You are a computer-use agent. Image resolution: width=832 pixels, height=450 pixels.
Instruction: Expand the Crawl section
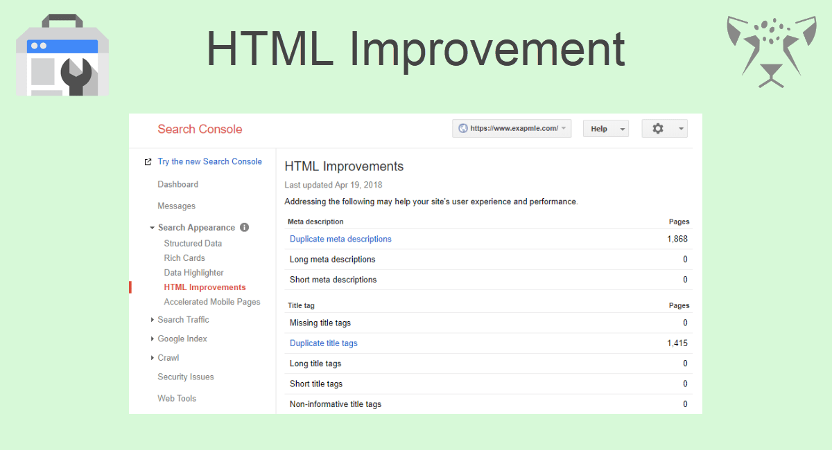coord(153,358)
